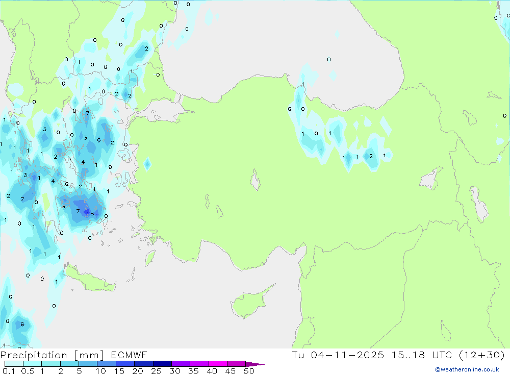Click legend tick label '20'
Viewport: 510px width, 374px height.
coord(138,371)
